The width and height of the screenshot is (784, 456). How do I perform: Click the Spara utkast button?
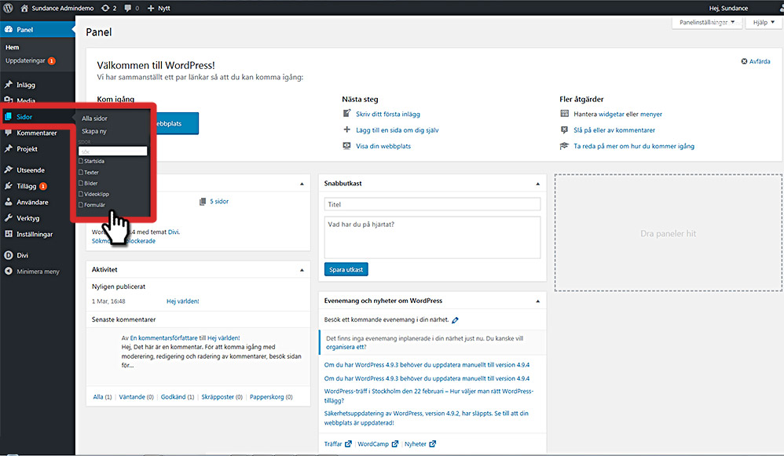(346, 270)
